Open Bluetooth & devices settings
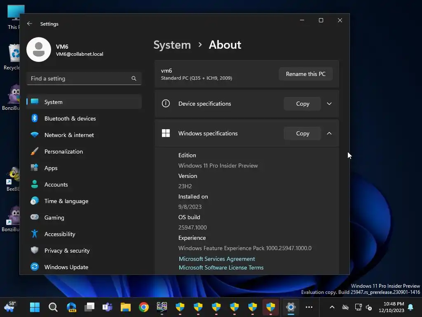The width and height of the screenshot is (422, 317). 84,118
